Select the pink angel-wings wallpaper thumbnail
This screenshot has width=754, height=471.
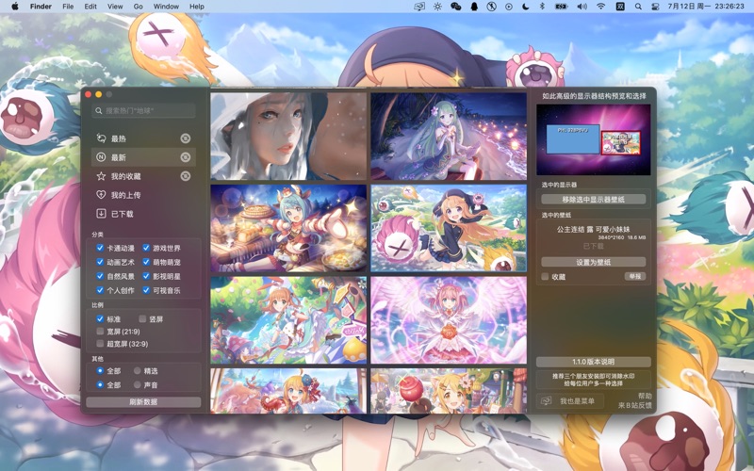(449, 319)
